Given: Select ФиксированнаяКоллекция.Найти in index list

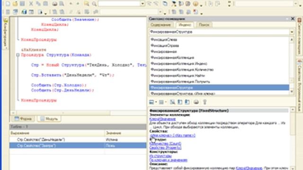Looking at the screenshot, I should pos(219,76).
